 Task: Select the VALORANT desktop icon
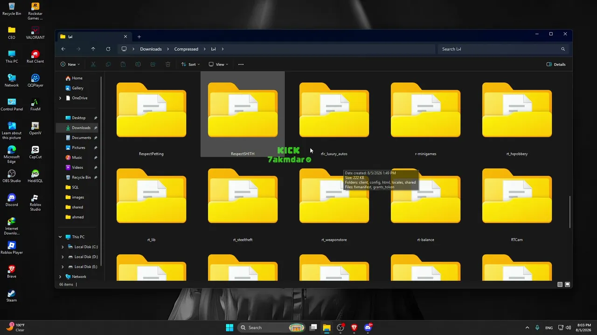coord(35,33)
